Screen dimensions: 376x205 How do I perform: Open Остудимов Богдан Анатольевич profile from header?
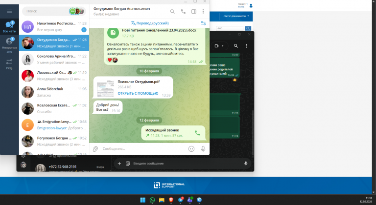[121, 11]
